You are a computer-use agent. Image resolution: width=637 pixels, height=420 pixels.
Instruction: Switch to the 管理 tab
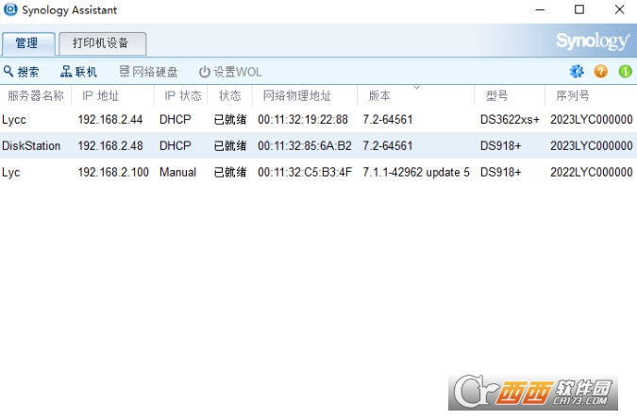(x=27, y=43)
